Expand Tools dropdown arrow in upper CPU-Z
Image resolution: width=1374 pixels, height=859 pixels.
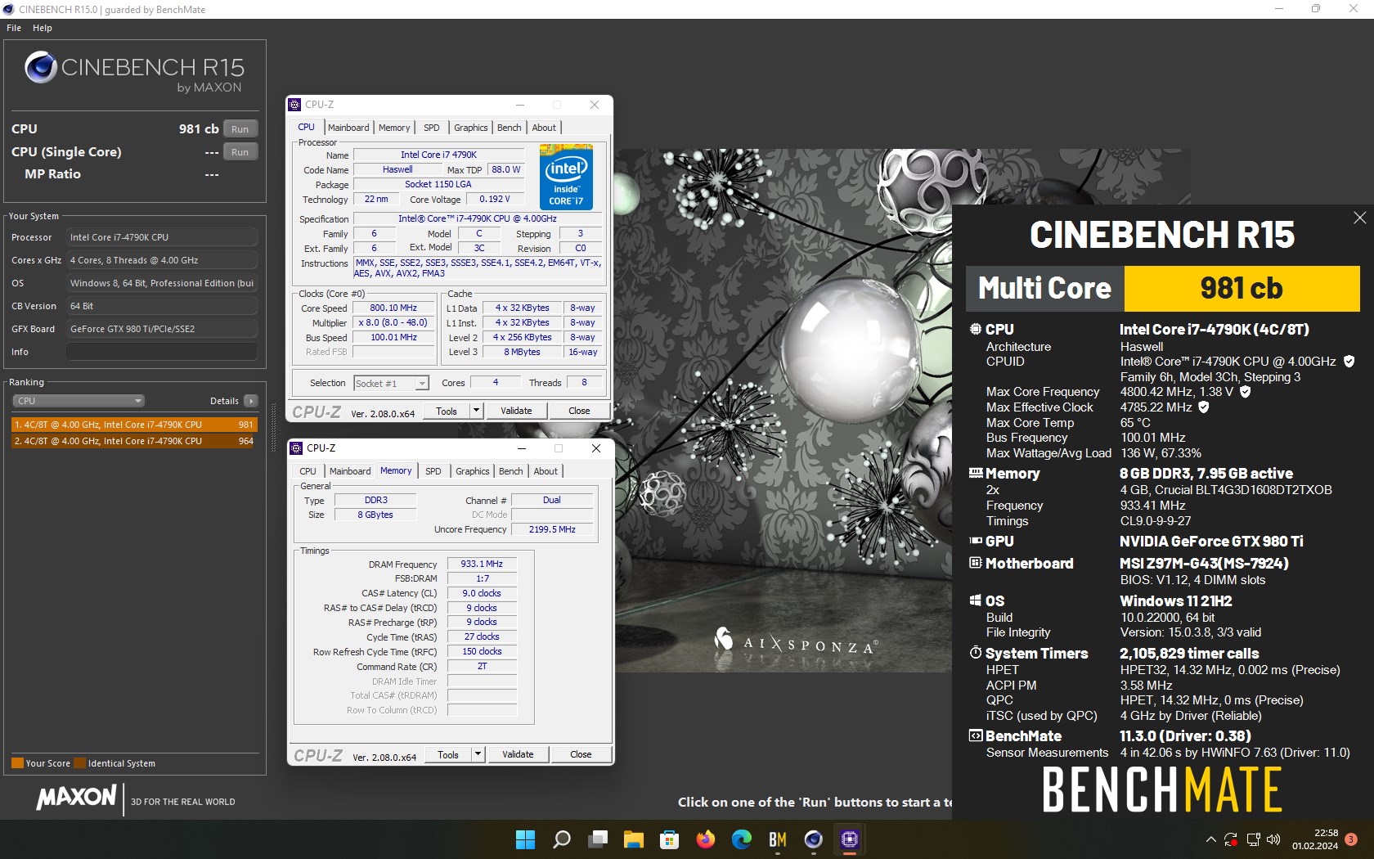477,411
